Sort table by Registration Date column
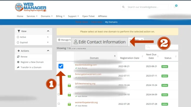This screenshot has width=191, height=107. coord(130,56)
